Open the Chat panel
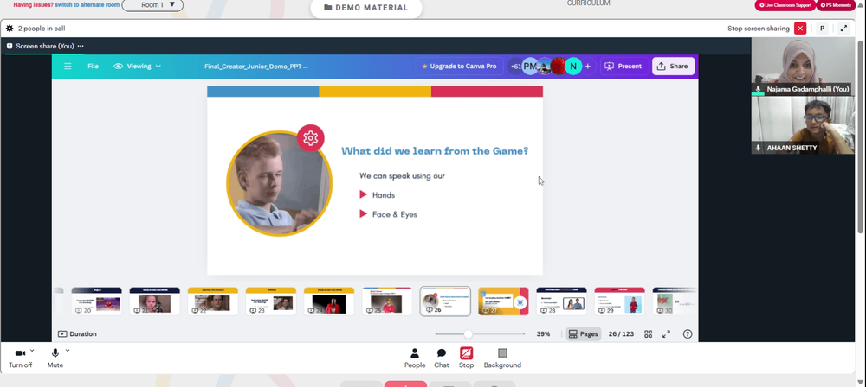This screenshot has height=387, width=866. click(442, 358)
